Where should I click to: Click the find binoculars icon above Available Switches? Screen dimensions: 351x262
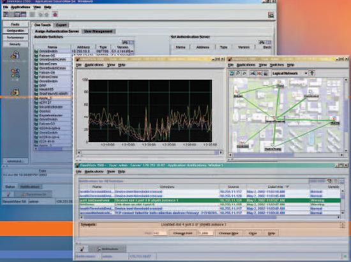[x=125, y=42]
